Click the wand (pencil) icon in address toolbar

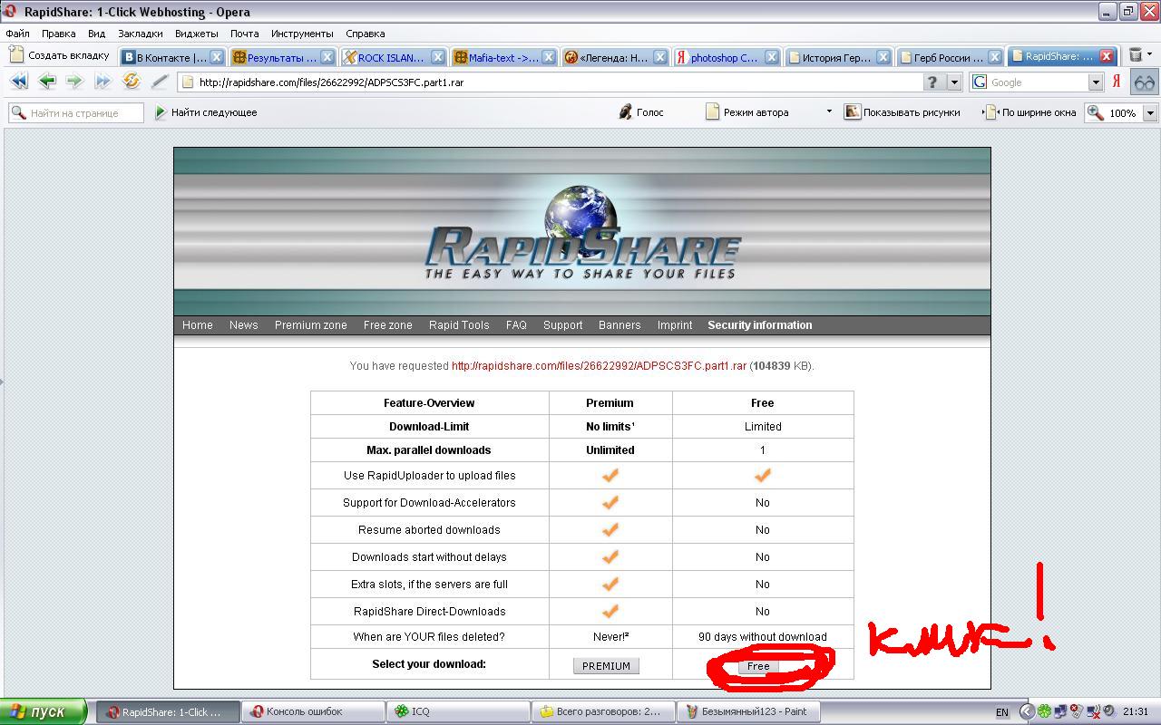[x=160, y=82]
